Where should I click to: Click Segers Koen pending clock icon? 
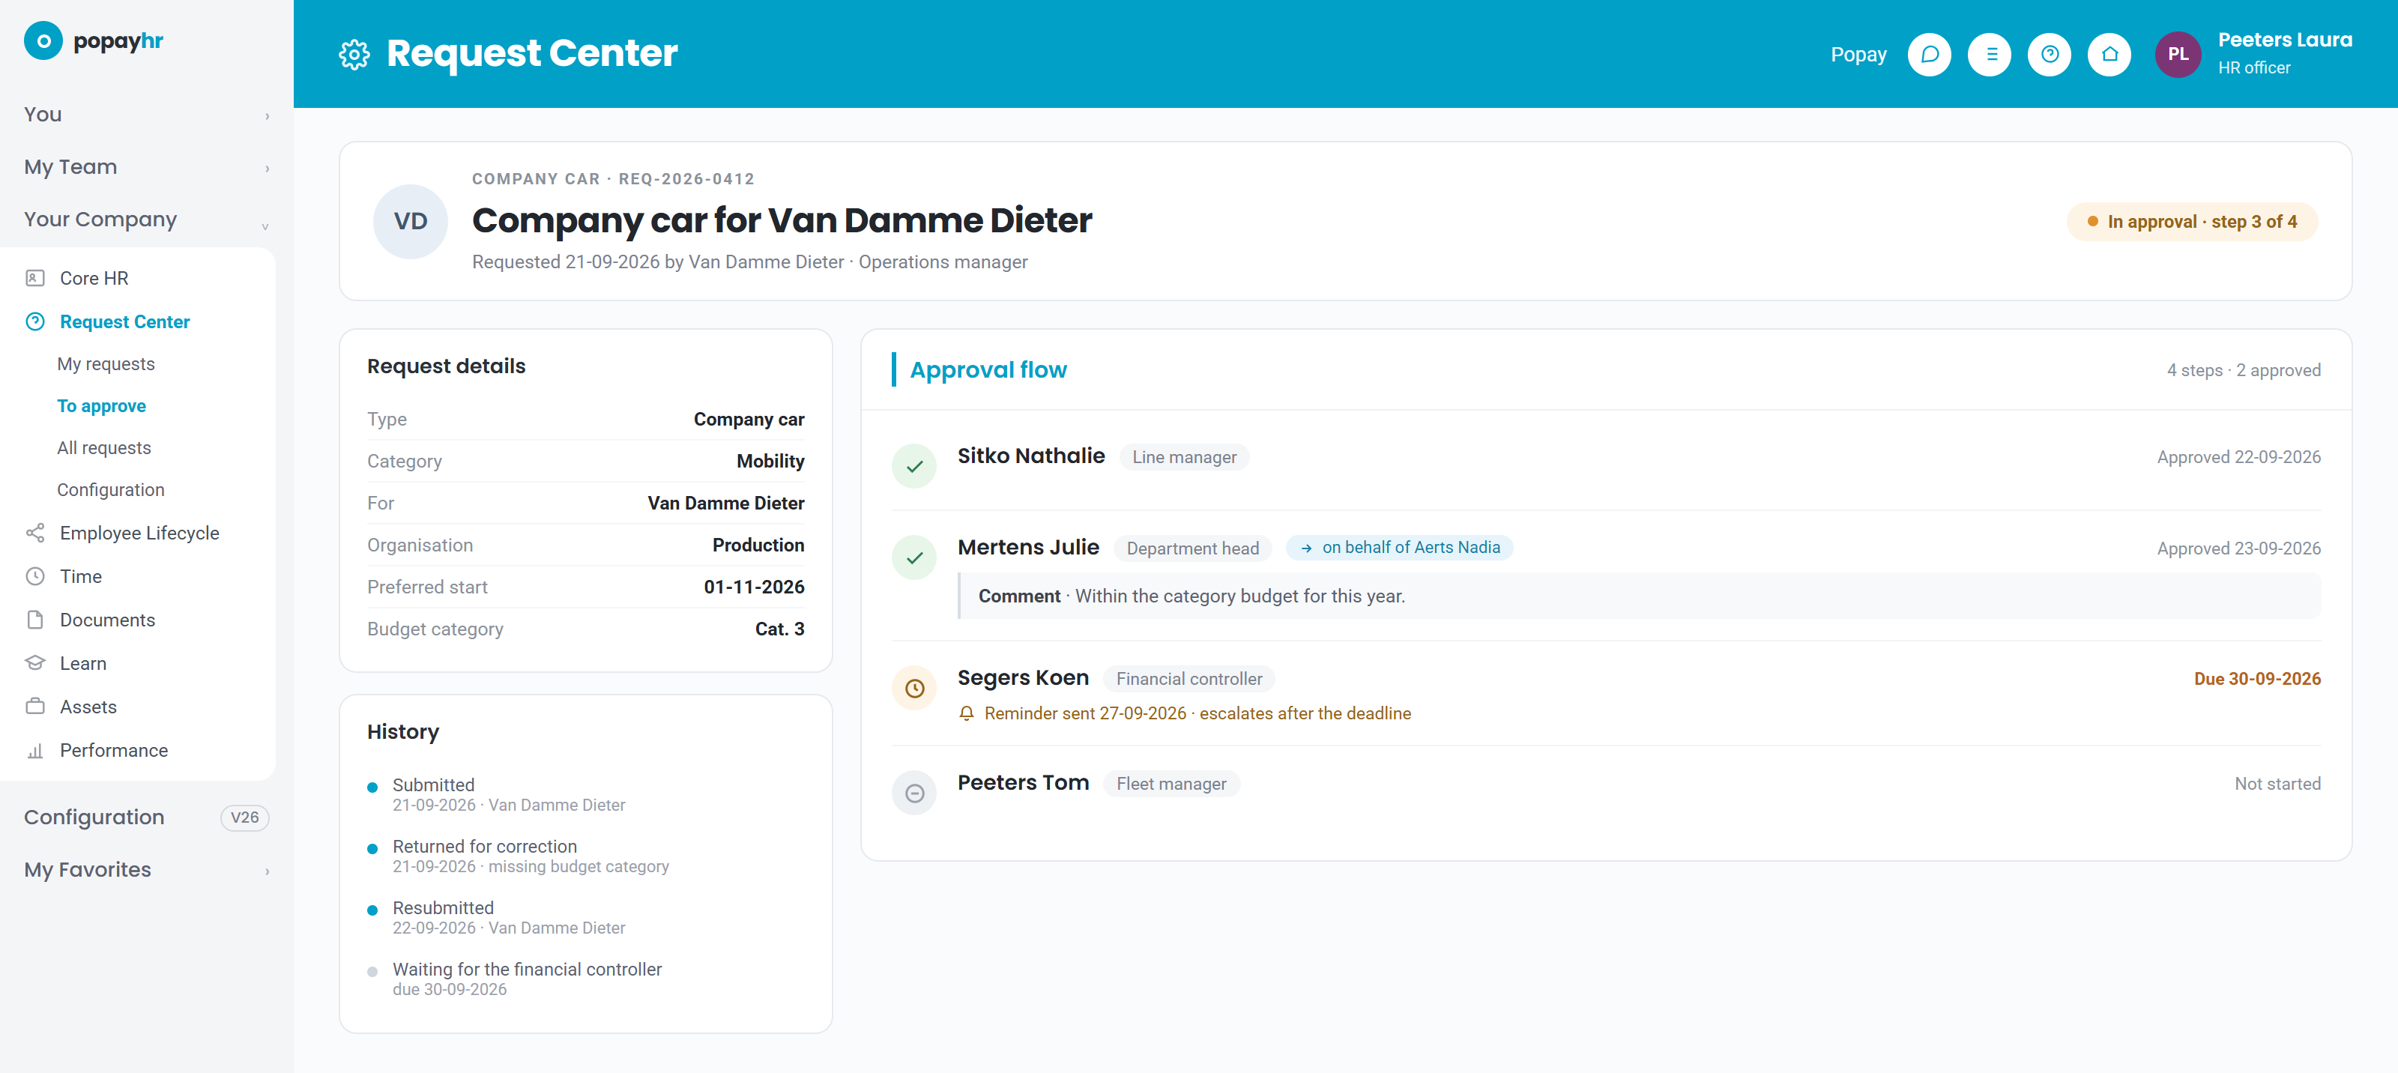click(x=914, y=688)
